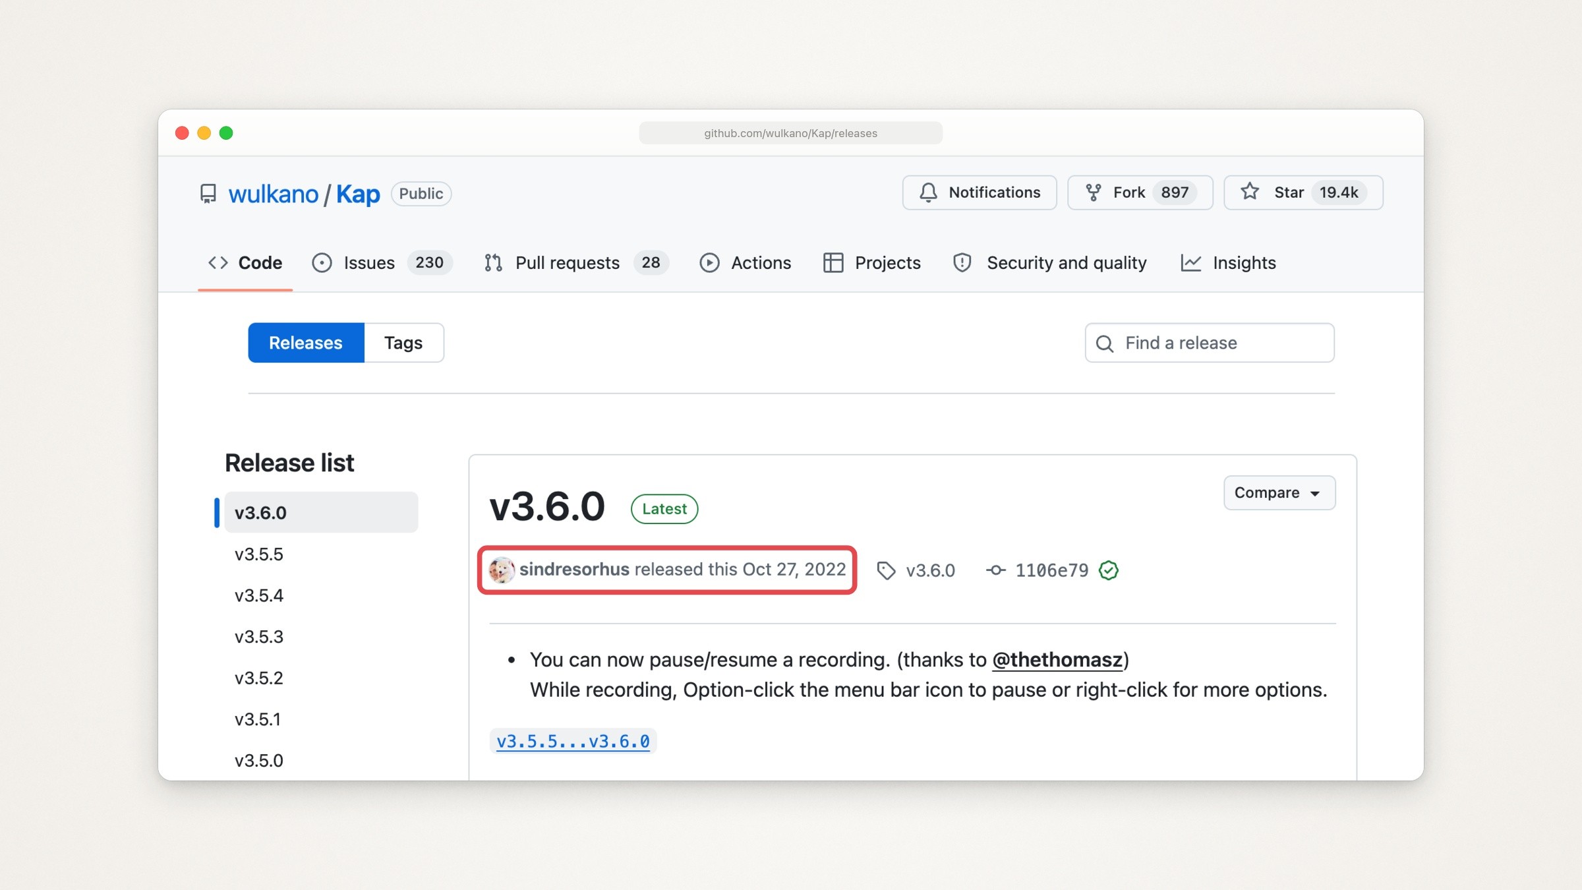Select v3.5.3 in the Release list
The width and height of the screenshot is (1582, 890).
(x=259, y=638)
